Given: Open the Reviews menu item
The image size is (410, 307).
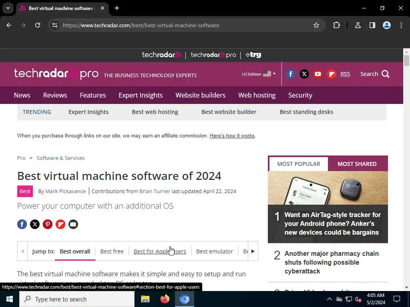Looking at the screenshot, I should tap(55, 95).
